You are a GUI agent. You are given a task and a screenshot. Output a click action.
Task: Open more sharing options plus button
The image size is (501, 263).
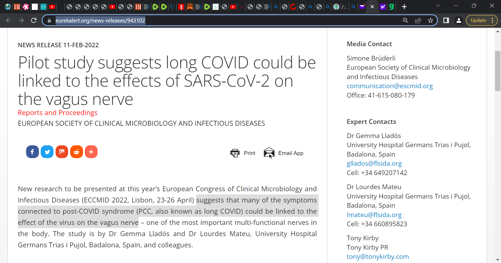coord(91,152)
